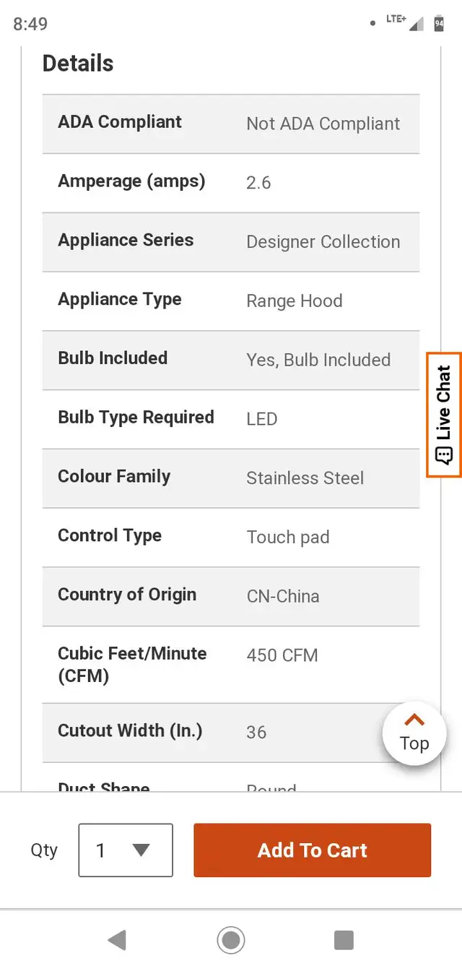Tap the battery icon in status bar
Image resolution: width=462 pixels, height=971 pixels.
[x=439, y=23]
